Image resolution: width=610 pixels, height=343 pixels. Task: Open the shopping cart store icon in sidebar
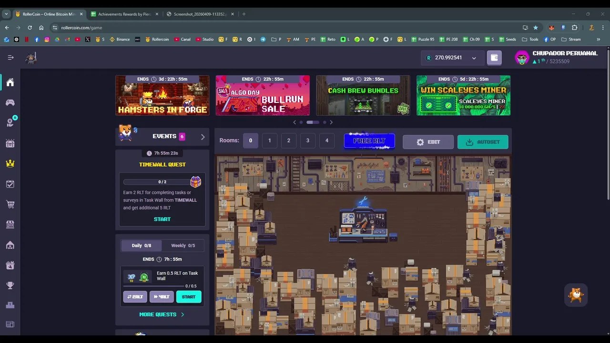tap(10, 204)
